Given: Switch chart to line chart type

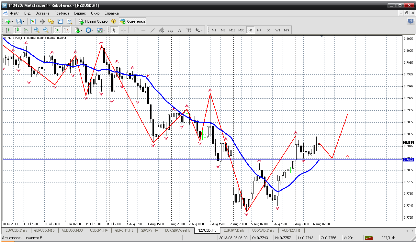Looking at the screenshot, I should pyautogui.click(x=26, y=30).
